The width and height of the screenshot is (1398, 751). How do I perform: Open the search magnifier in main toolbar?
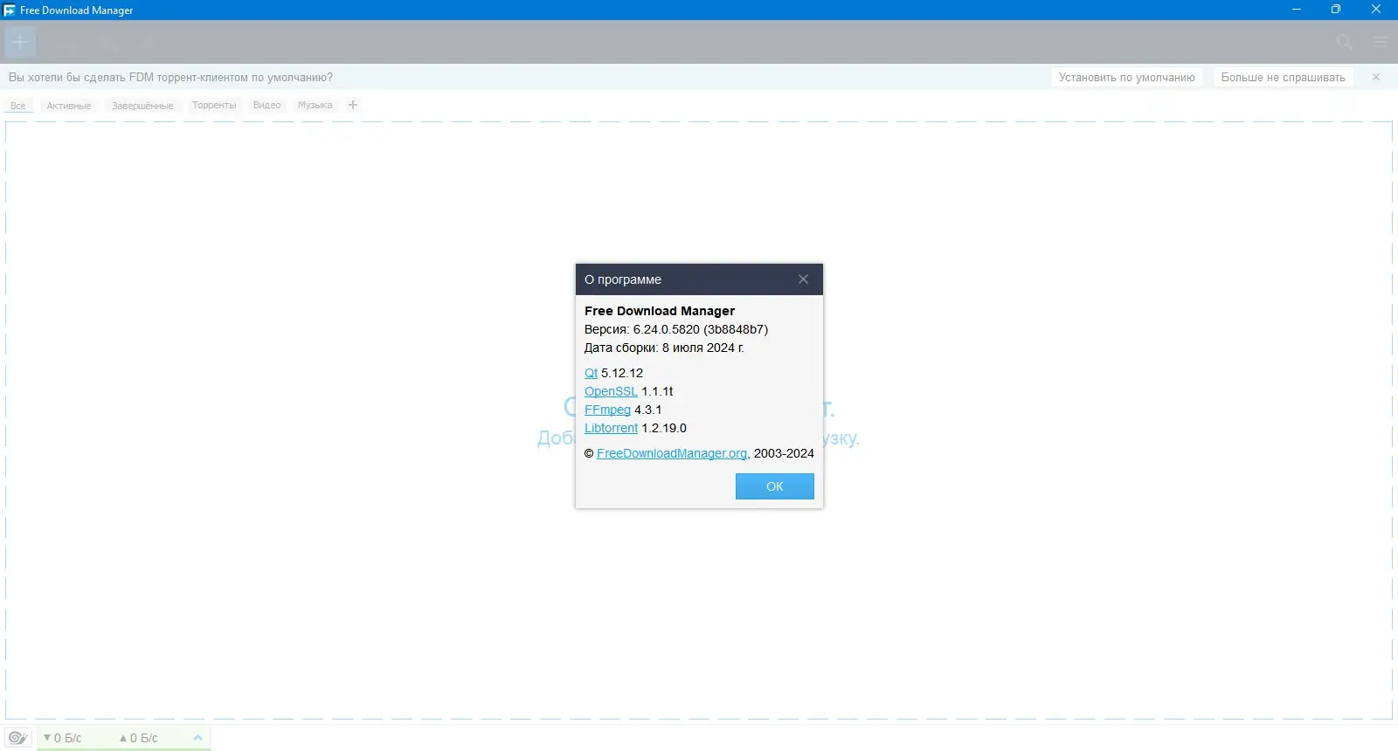click(x=1345, y=42)
